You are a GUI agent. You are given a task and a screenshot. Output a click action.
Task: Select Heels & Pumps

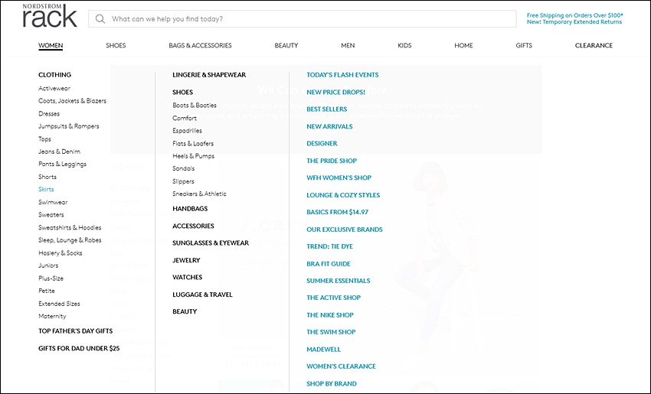pos(194,156)
